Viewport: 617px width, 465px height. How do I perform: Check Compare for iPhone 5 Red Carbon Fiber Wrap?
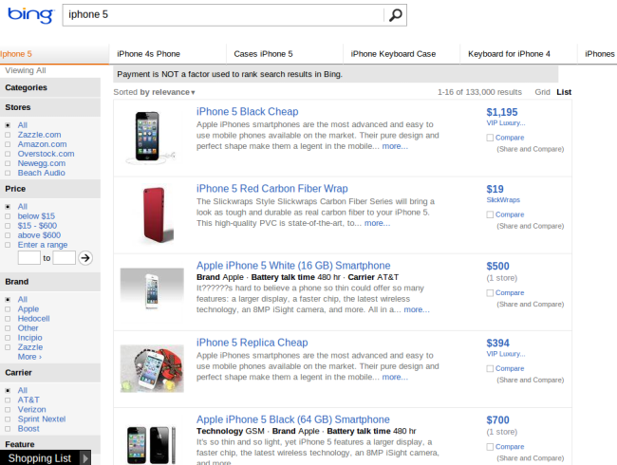[x=490, y=214]
